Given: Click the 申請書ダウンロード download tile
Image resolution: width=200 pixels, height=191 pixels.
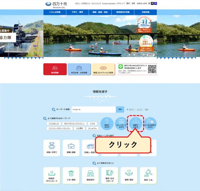Looking at the screenshot, I should [x=52, y=175].
